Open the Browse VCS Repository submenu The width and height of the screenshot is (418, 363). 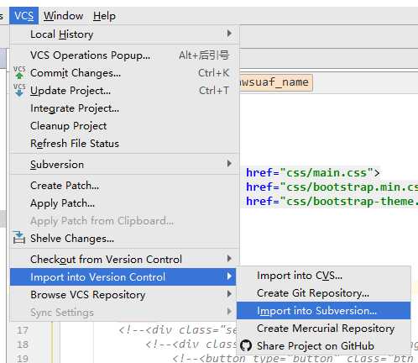pos(124,294)
